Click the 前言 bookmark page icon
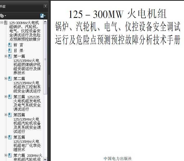Image resolution: width=184 pixels, height=161 pixels. click(x=10, y=45)
